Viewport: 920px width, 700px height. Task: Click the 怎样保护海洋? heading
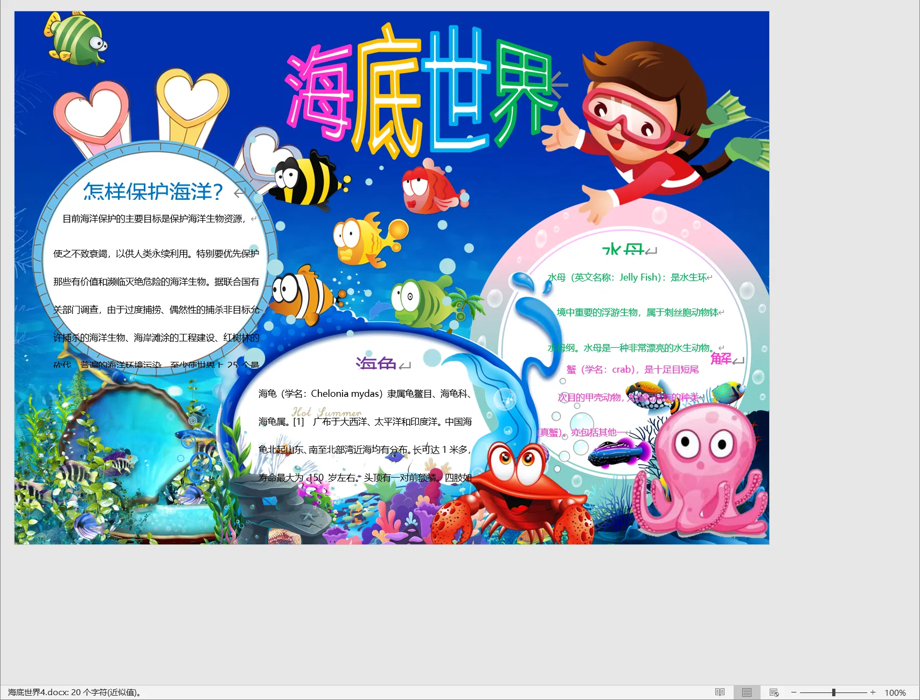(x=153, y=192)
